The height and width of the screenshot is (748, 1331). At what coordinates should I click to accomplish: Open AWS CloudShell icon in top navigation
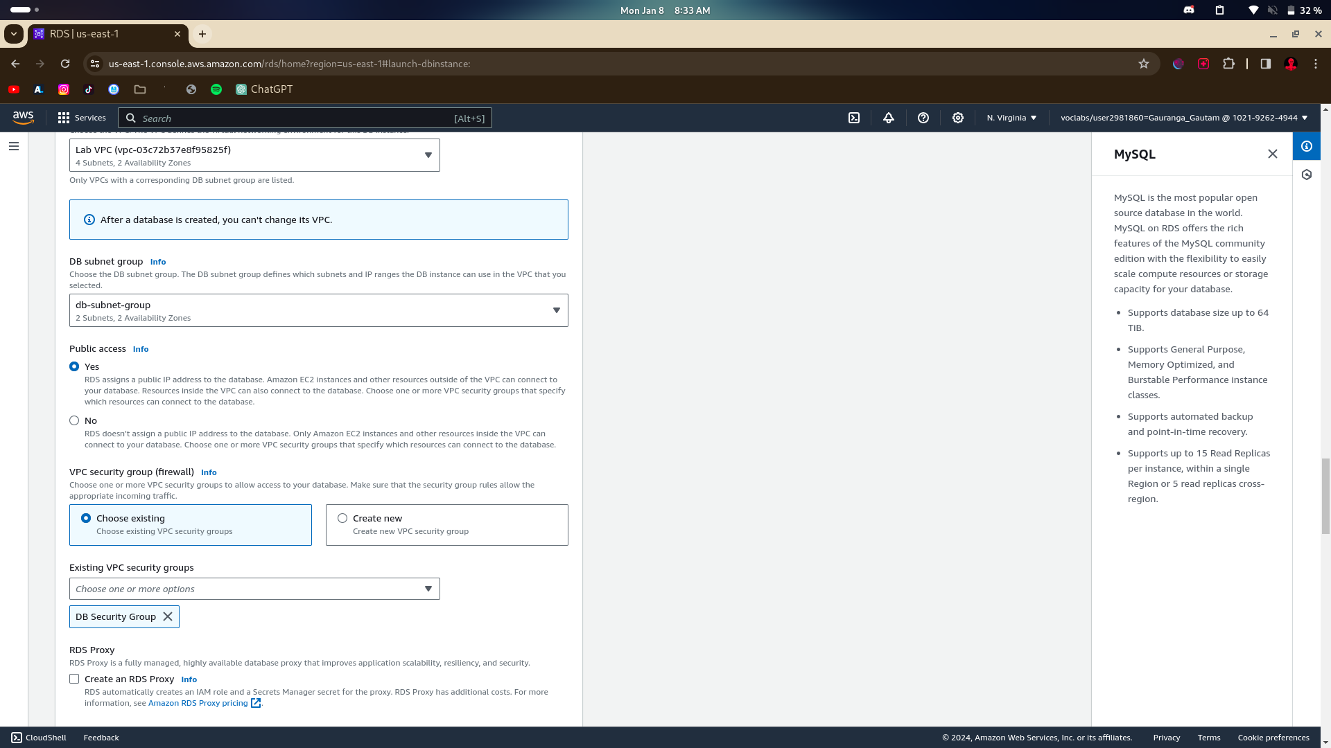click(854, 118)
